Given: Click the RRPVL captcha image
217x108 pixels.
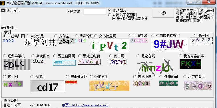Looking at the screenshot, I should tap(118, 62).
